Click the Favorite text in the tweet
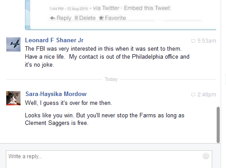Screen dimensions: 226x168 coord(115,18)
